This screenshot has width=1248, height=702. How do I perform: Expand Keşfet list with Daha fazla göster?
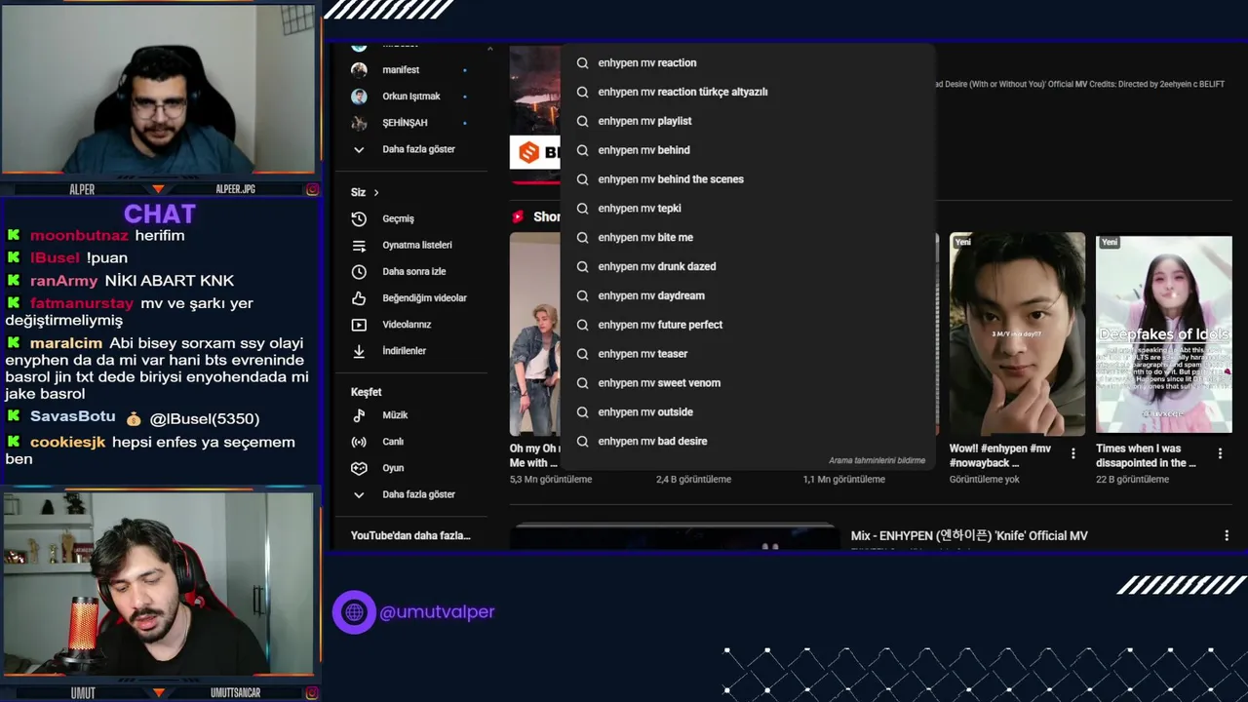(418, 494)
